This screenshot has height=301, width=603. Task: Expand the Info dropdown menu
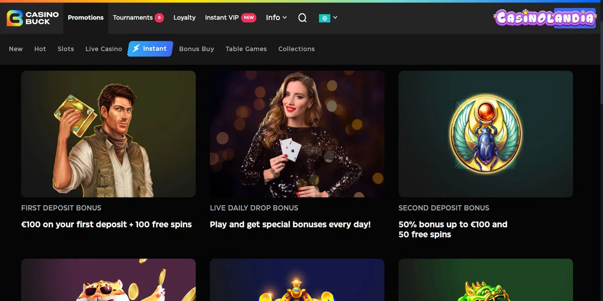(x=276, y=18)
